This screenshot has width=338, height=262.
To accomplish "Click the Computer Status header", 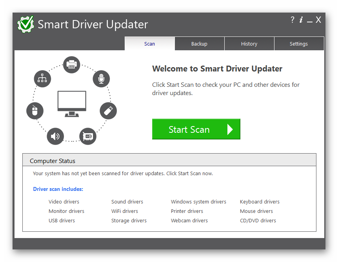I will [169, 160].
